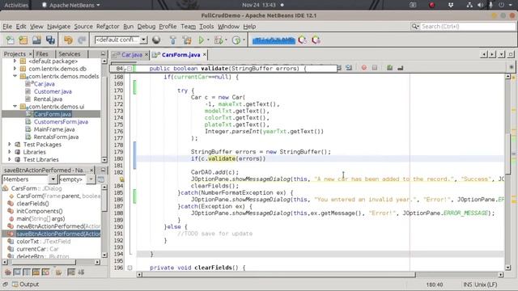The width and height of the screenshot is (518, 291).
Task: Click the Build Project hammer icon
Action: (172, 40)
